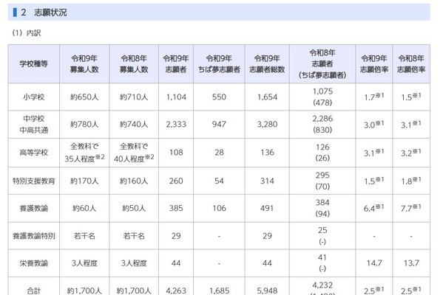Click the '108' cell
This screenshot has height=295, width=443.
coord(176,153)
